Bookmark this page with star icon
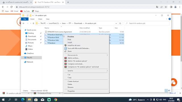 pyautogui.click(x=166, y=7)
